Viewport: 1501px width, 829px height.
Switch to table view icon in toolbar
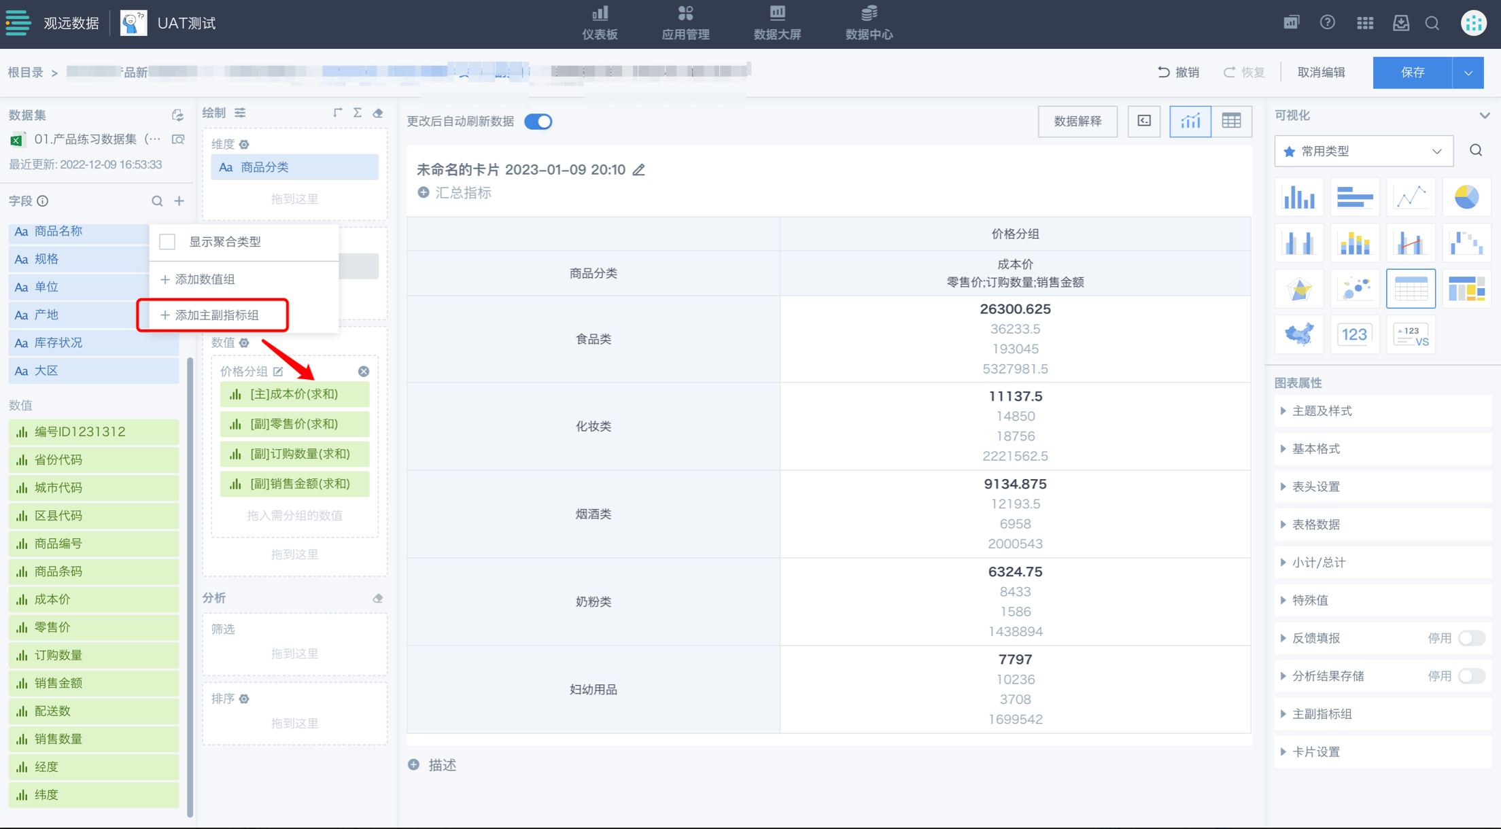1231,121
